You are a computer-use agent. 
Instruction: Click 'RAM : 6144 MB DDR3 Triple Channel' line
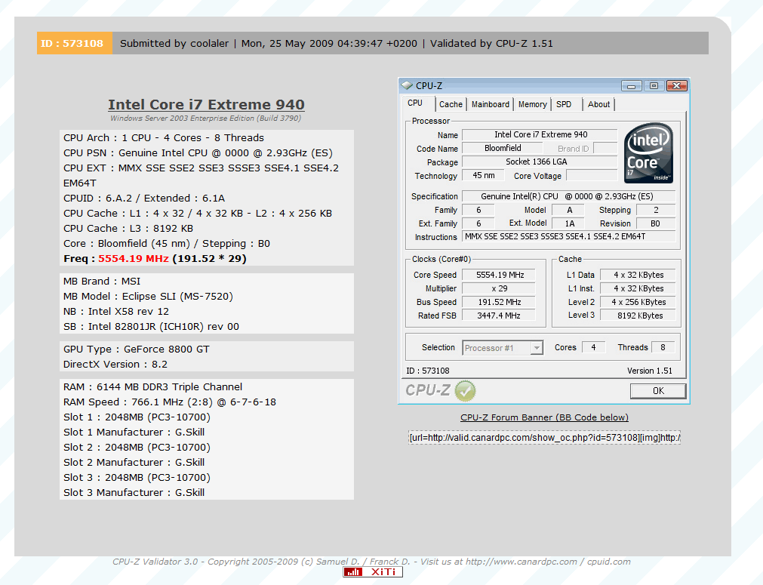[152, 387]
